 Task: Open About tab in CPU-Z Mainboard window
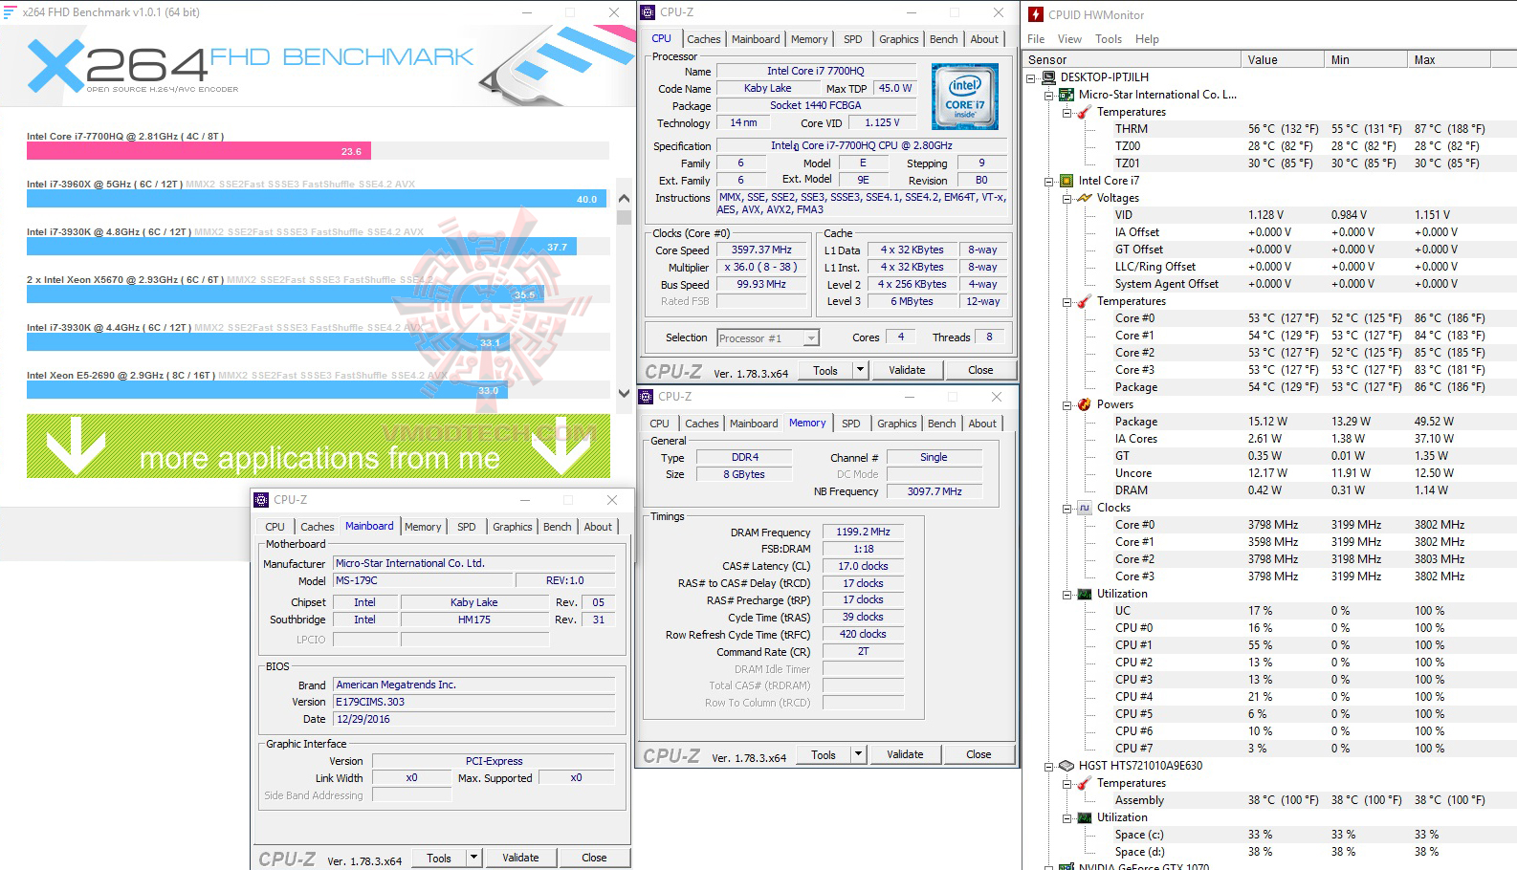tap(598, 527)
